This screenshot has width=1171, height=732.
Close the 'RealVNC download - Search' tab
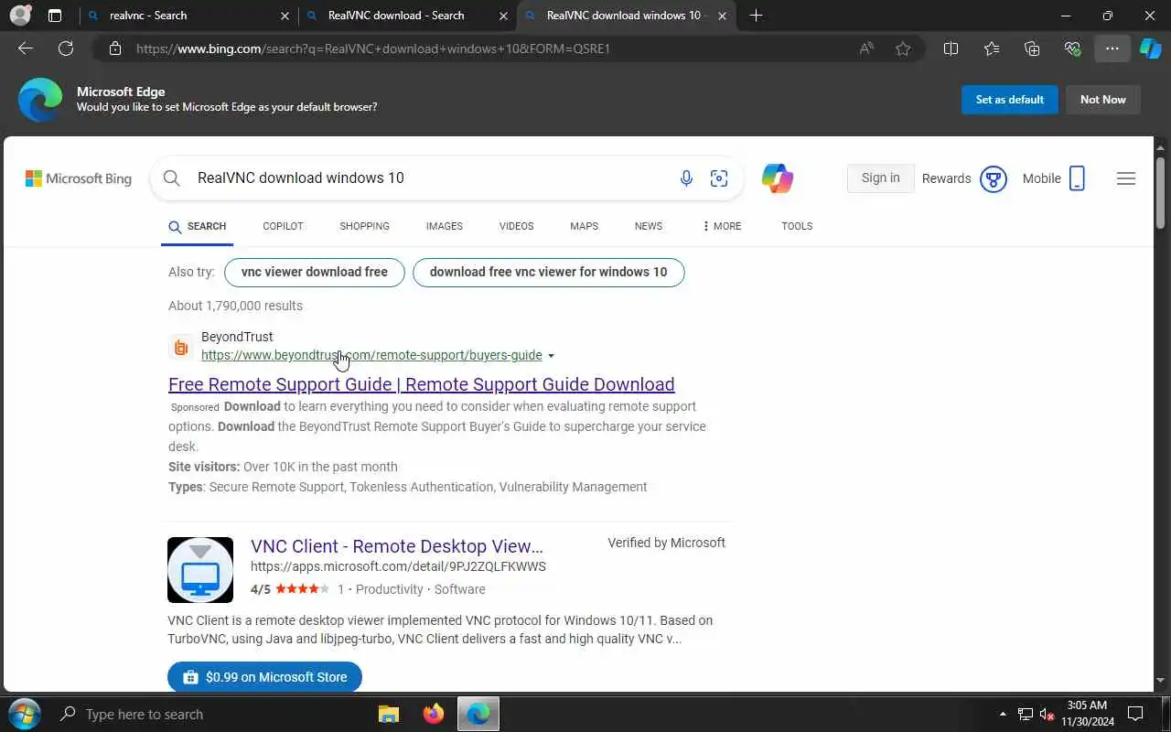[x=503, y=16]
